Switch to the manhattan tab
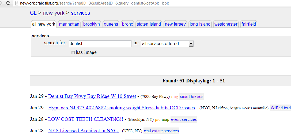The height and width of the screenshot is (140, 291). point(69,24)
